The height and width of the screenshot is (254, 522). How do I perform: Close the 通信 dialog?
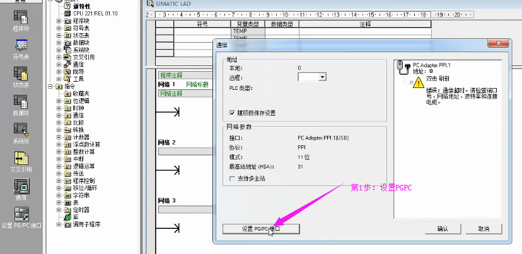point(499,43)
